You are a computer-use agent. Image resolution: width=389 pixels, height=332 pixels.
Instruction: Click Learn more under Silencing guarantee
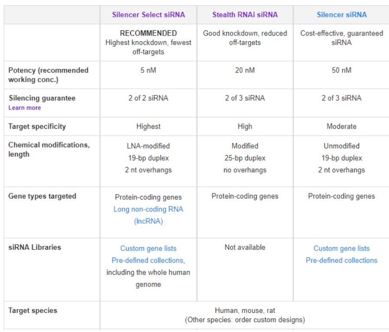coord(25,108)
